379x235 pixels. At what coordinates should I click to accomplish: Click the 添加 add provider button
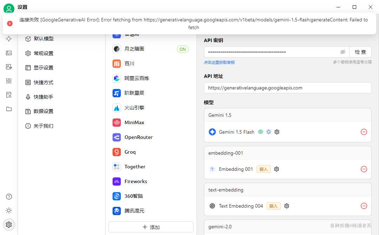[151, 227]
